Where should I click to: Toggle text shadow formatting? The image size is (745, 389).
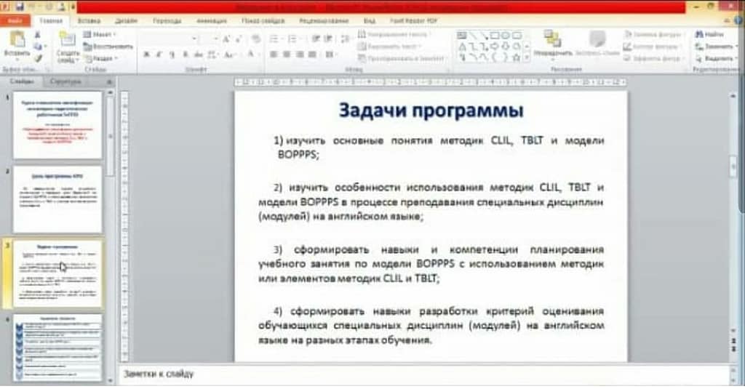(185, 55)
